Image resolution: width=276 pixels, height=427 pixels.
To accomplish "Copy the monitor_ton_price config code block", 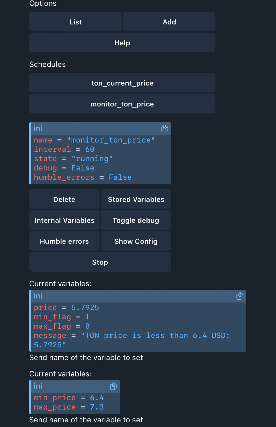I will 164,129.
